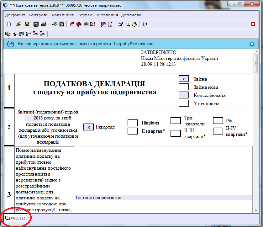Click the vertical scrollbar down arrow
This screenshot has height=227, width=263.
tap(256, 210)
